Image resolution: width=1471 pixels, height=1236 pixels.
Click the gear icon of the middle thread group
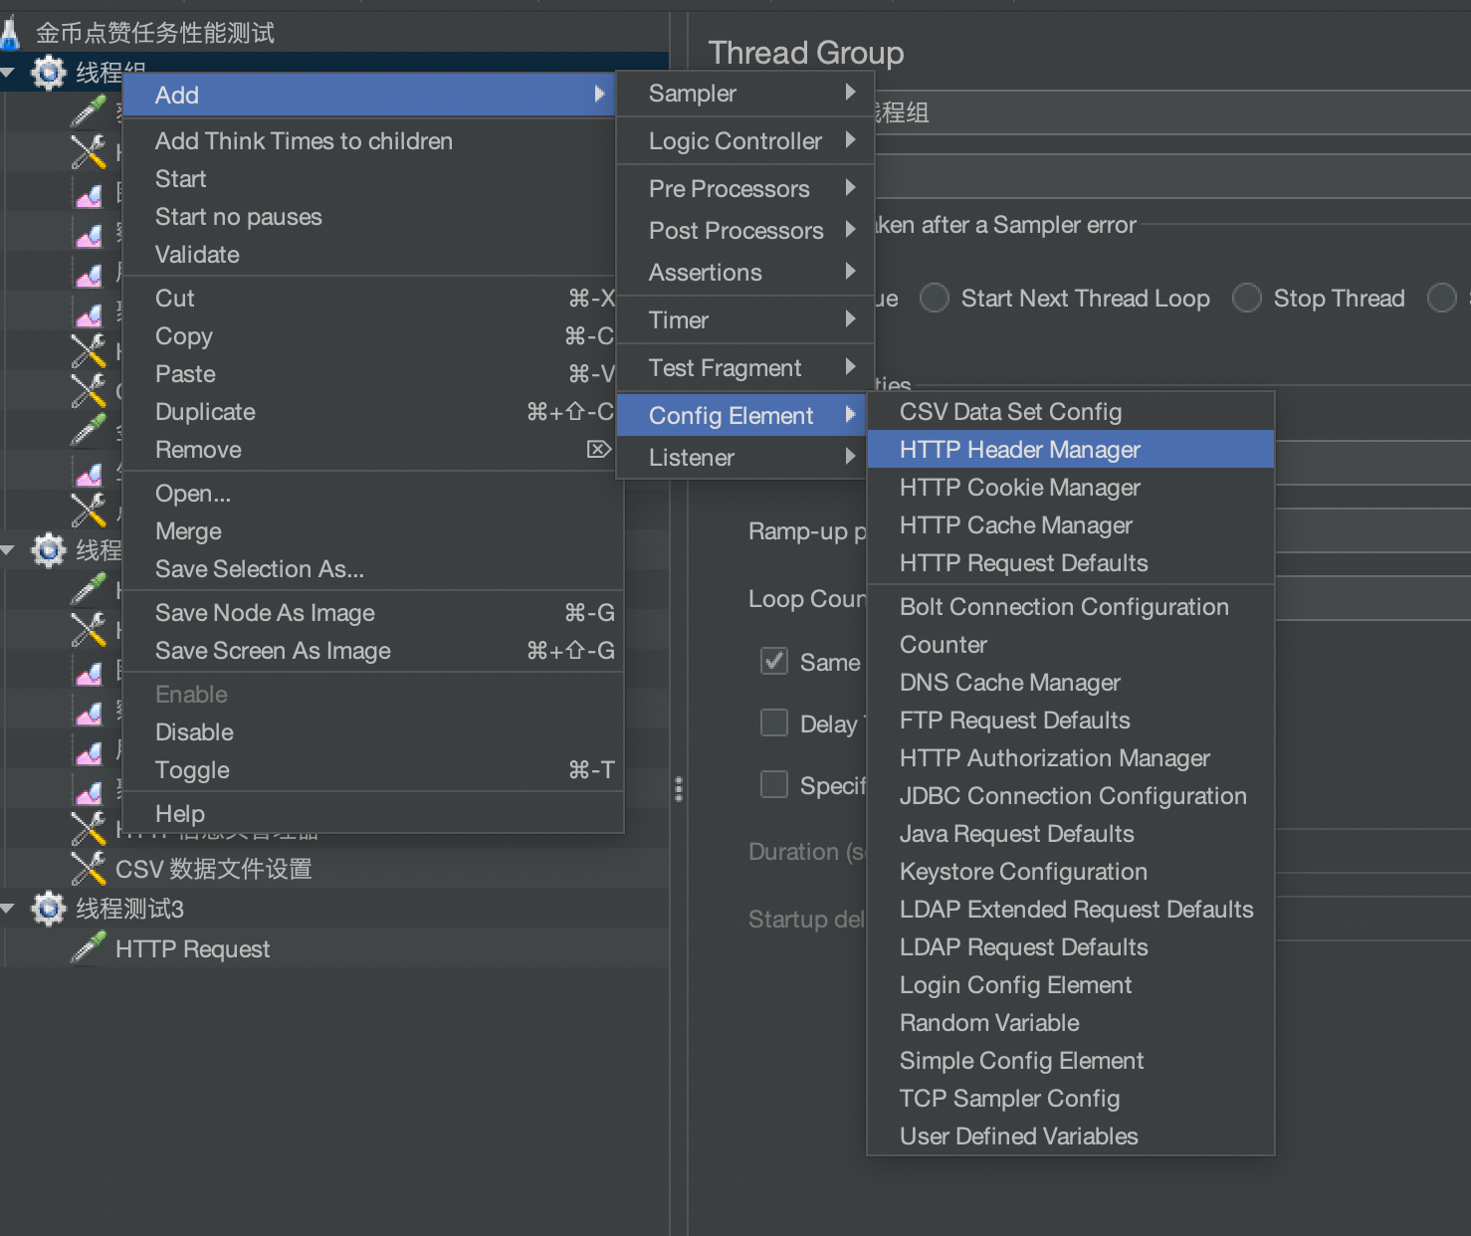coord(48,550)
